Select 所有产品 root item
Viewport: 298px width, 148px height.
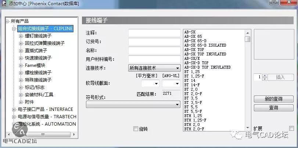click(x=20, y=21)
